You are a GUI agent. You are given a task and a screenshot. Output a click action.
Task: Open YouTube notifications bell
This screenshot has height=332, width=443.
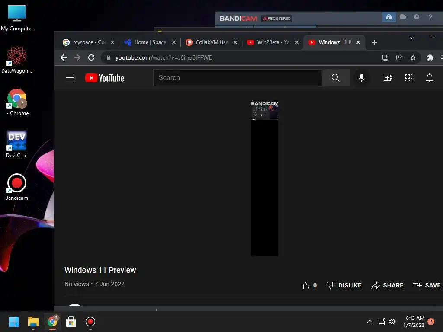430,78
